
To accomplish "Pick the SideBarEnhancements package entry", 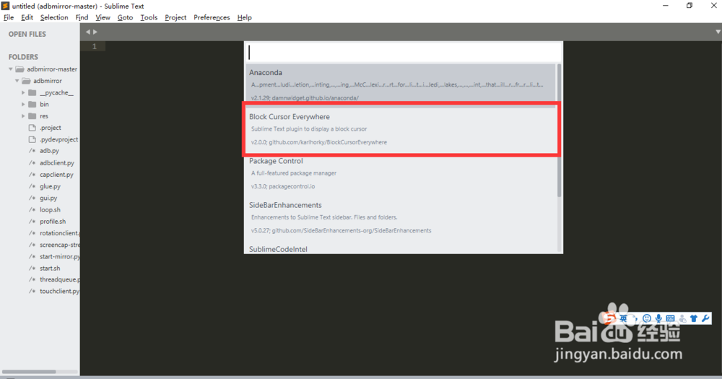I will coord(401,217).
